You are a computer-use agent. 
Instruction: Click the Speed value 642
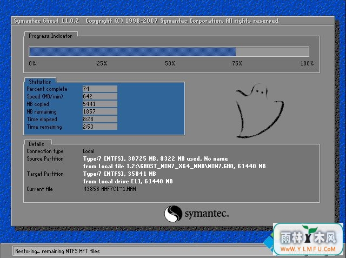(99, 96)
